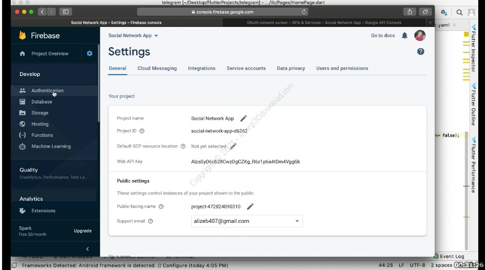Collapse the Develop section header

[x=54, y=74]
